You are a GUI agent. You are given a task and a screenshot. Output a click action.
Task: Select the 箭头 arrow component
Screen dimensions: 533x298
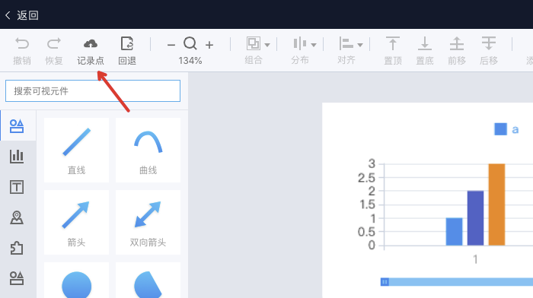pos(76,222)
